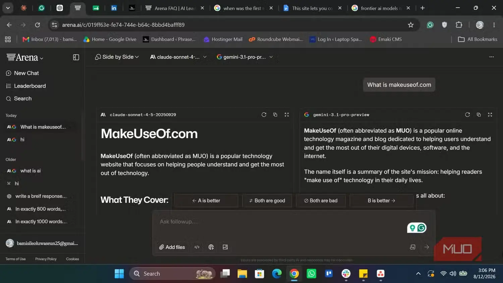This screenshot has height=283, width=503.
Task: Open the Privacy Policy link
Action: (46, 259)
